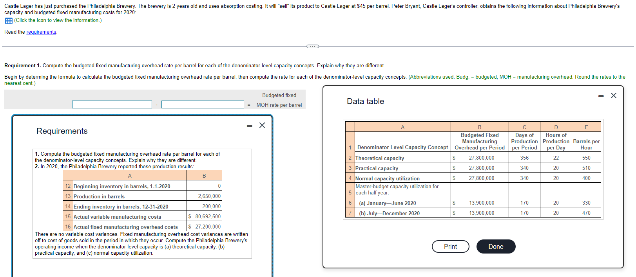
Task: Click the Data table dialog title
Action: [x=365, y=101]
